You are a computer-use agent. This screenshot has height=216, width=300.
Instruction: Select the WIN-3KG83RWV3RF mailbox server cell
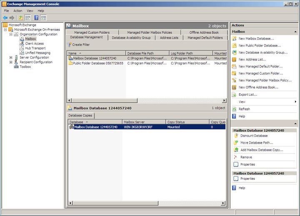coord(138,127)
